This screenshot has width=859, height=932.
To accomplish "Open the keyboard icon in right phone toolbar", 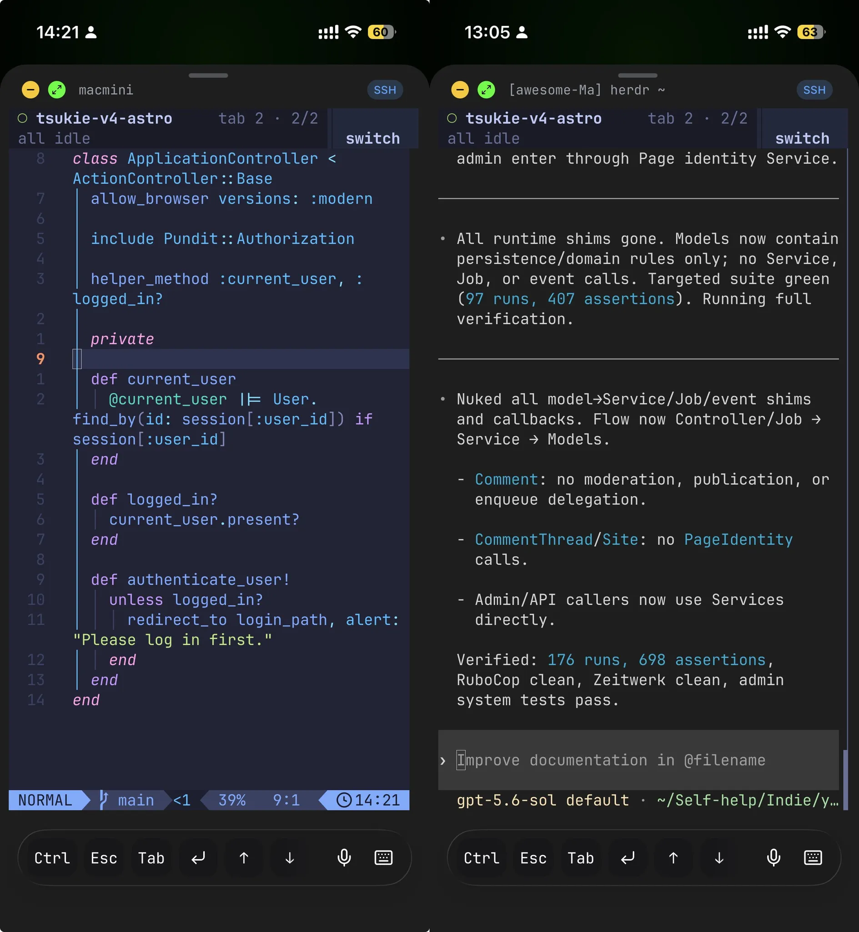I will pos(813,857).
